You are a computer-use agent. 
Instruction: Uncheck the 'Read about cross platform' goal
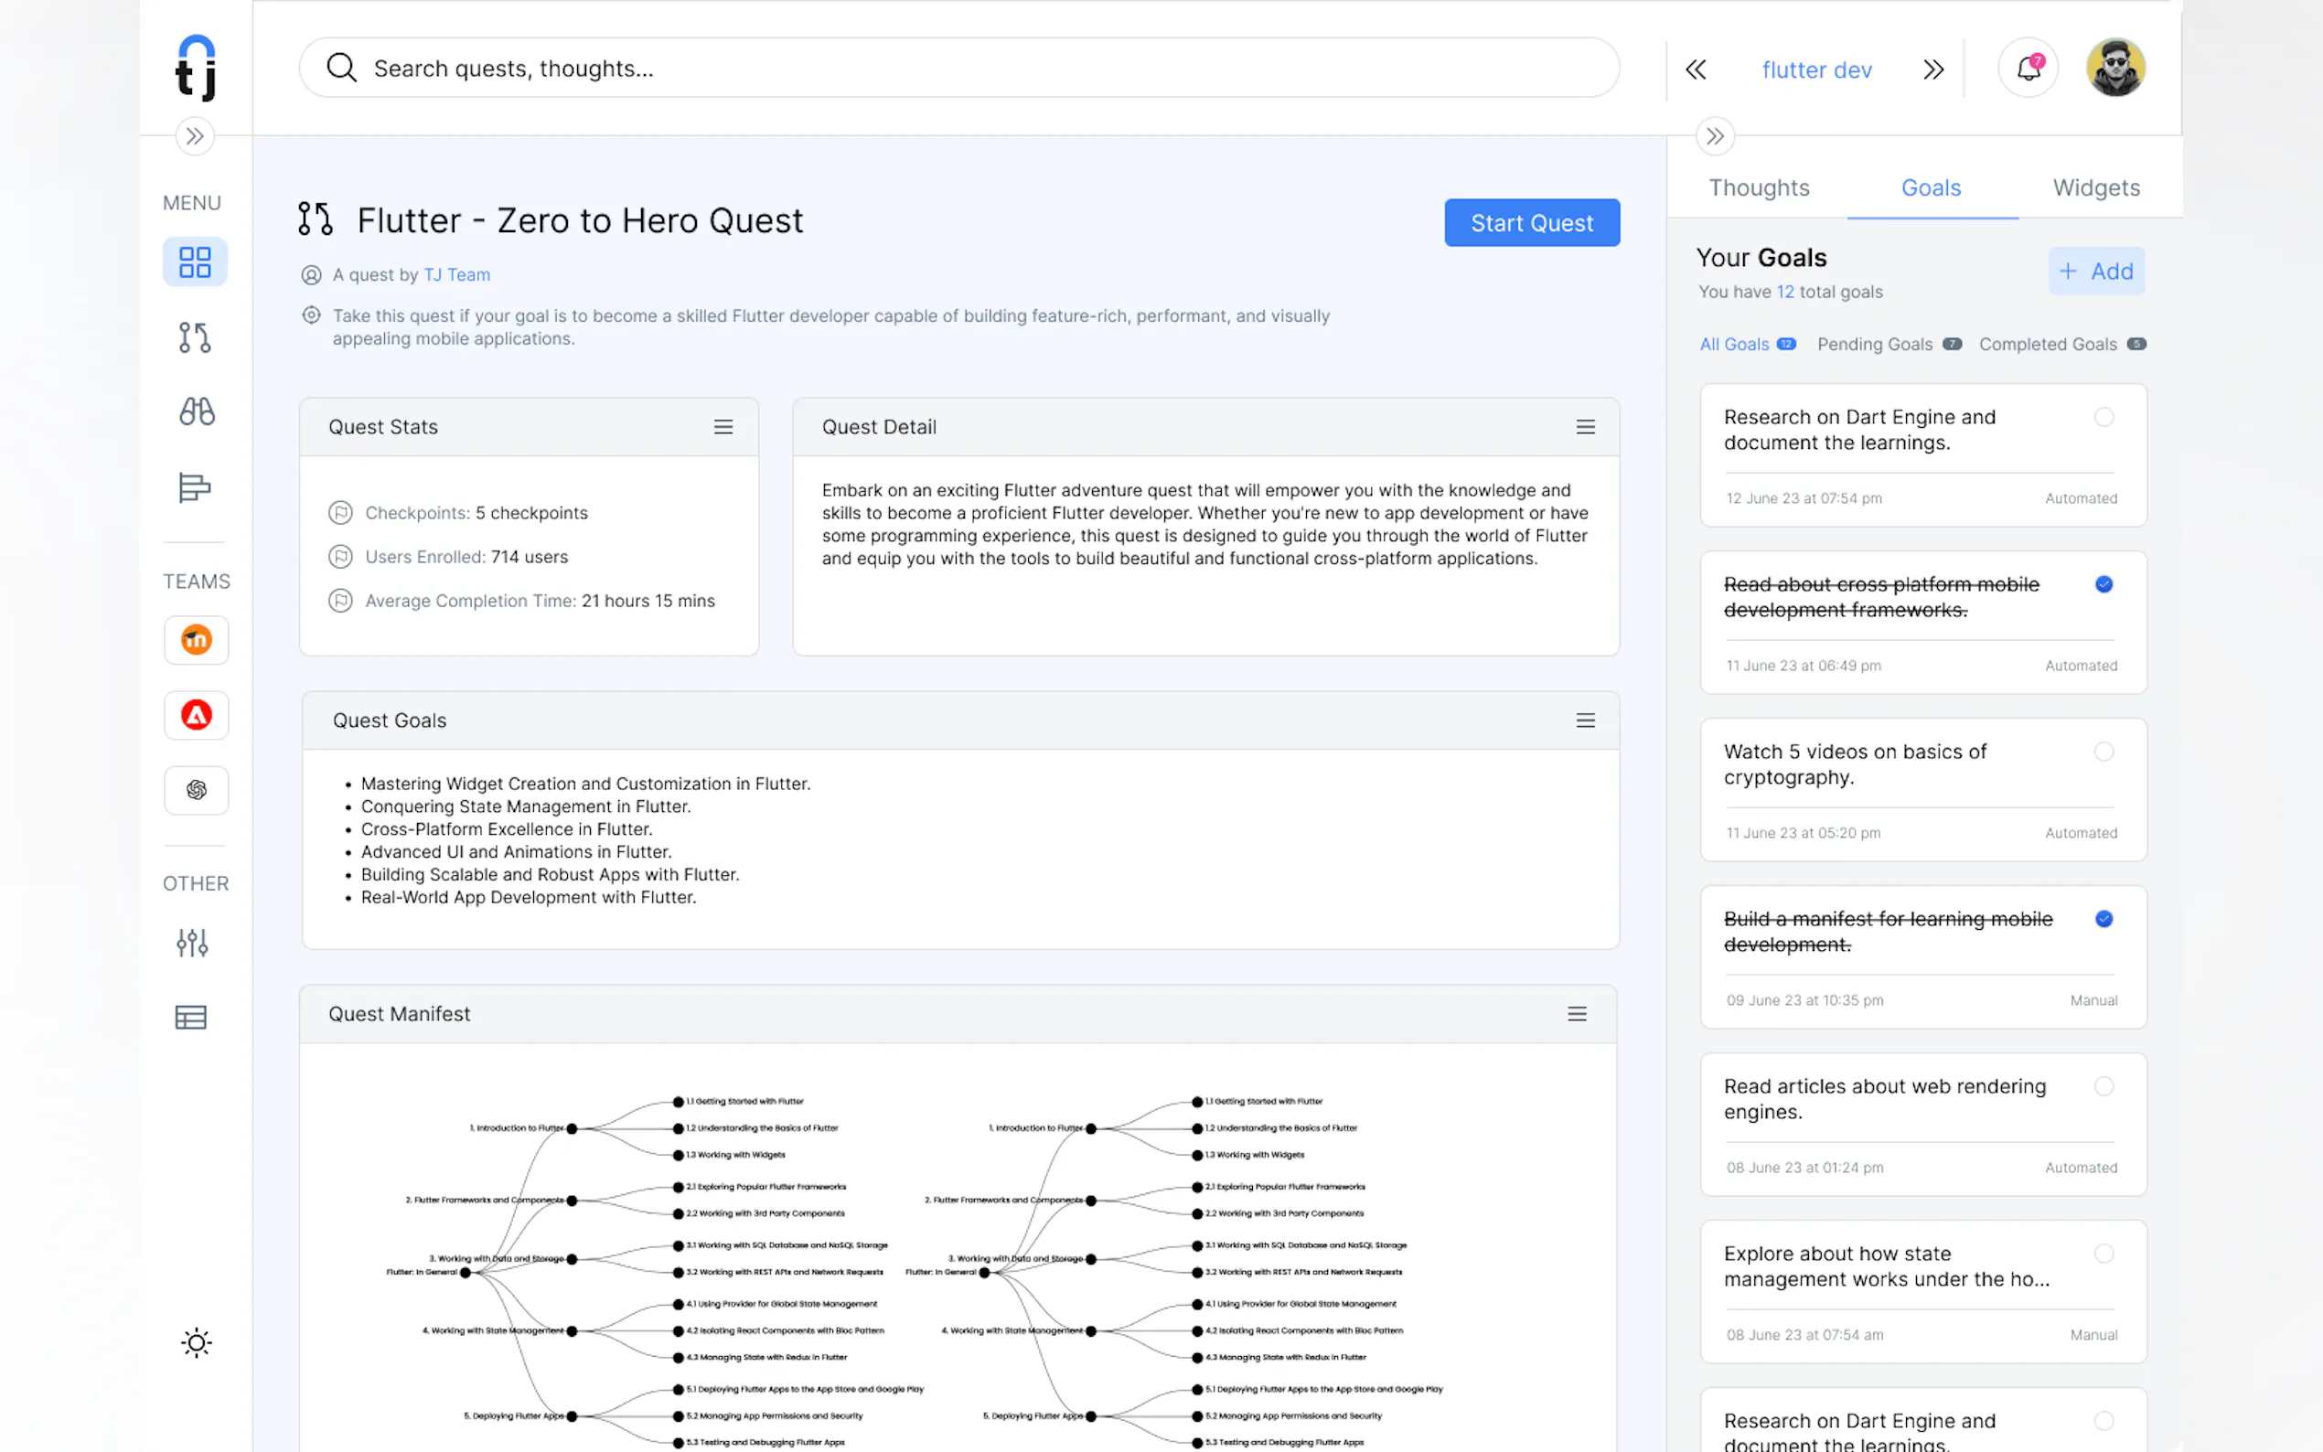[2104, 584]
